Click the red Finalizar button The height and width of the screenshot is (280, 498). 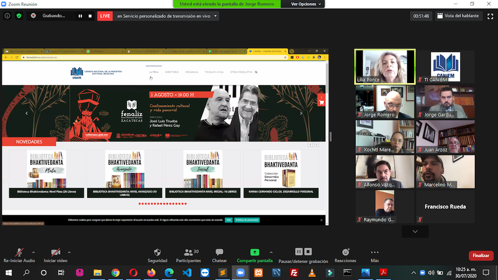[481, 256]
